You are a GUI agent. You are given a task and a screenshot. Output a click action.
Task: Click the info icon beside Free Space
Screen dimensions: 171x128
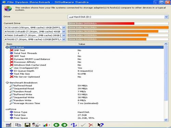[12, 118]
